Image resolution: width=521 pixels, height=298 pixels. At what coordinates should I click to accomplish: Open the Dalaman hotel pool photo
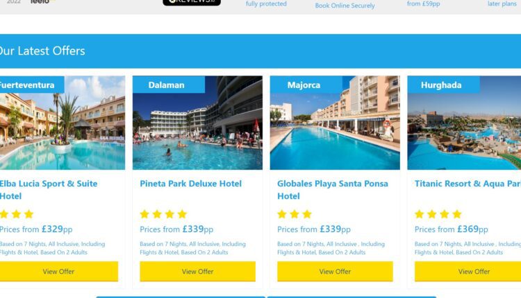coord(197,123)
